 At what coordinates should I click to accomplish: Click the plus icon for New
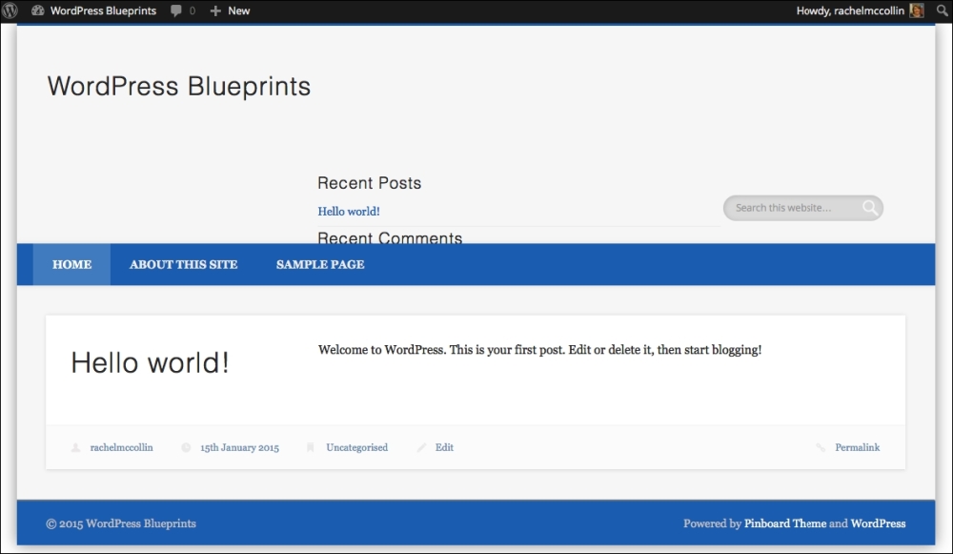click(x=215, y=10)
